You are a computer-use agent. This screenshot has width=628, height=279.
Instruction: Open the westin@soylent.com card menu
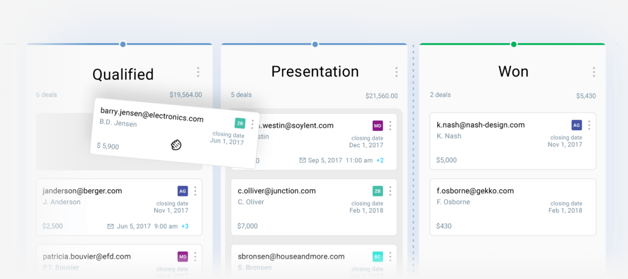click(x=390, y=125)
